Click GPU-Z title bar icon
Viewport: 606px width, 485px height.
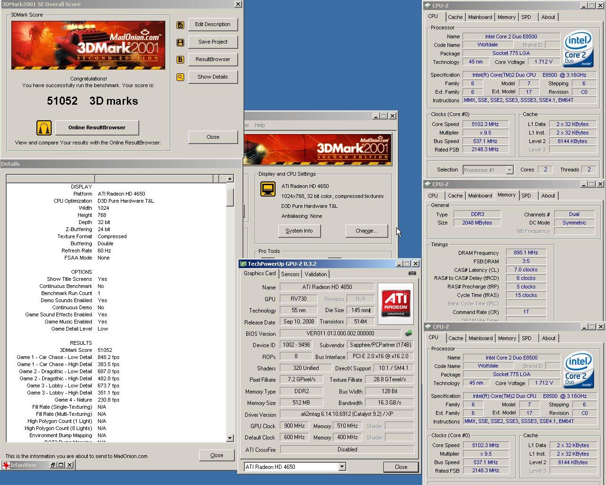click(244, 264)
